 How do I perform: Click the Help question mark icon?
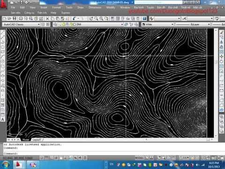pyautogui.click(x=144, y=19)
